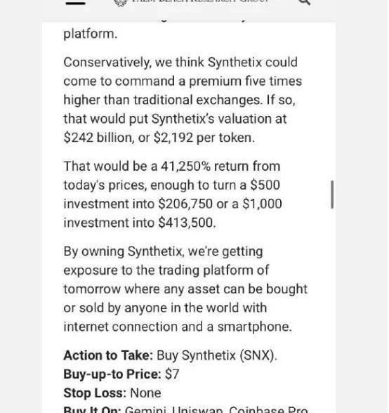The height and width of the screenshot is (413, 389).
Task: Click the '$242 billion' valuation figure
Action: pos(99,138)
